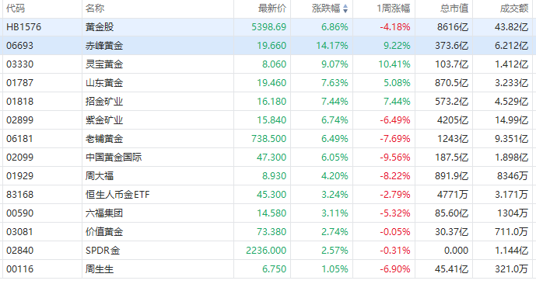Image resolution: width=536 pixels, height=284 pixels.
Task: Sort by 最新价 column header
Action: coord(272,9)
